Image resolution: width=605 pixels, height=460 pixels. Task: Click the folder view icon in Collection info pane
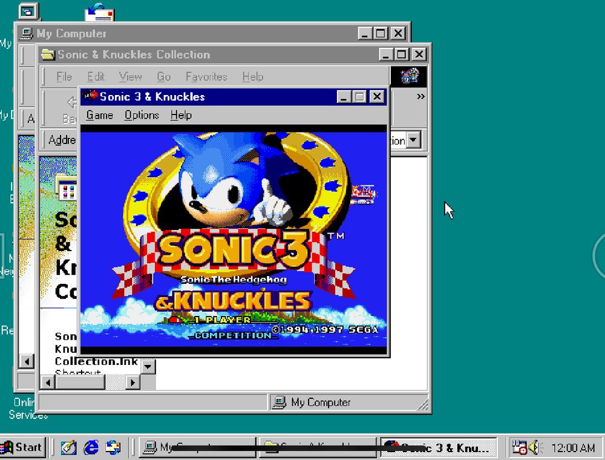pos(67,188)
